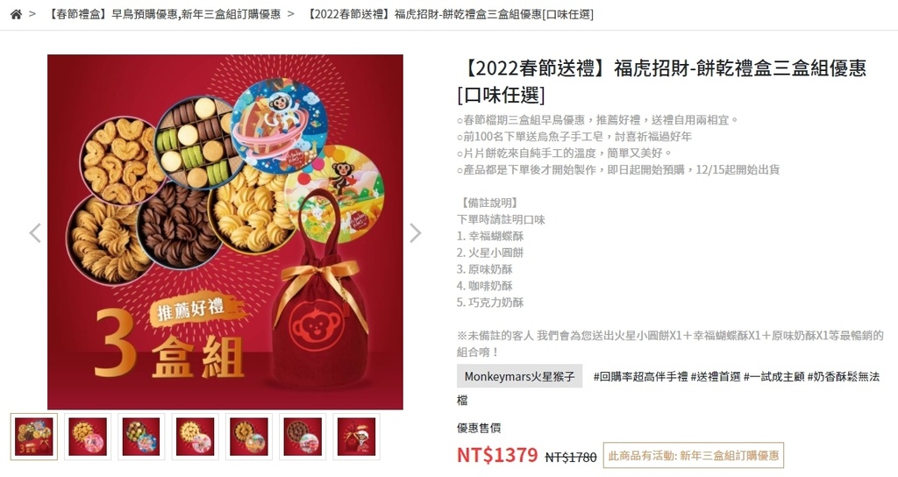Open the 新年三盒組訂購優惠 promotion link

[x=694, y=456]
